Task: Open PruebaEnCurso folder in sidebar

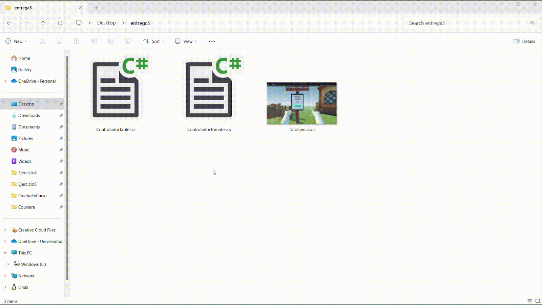Action: click(33, 196)
